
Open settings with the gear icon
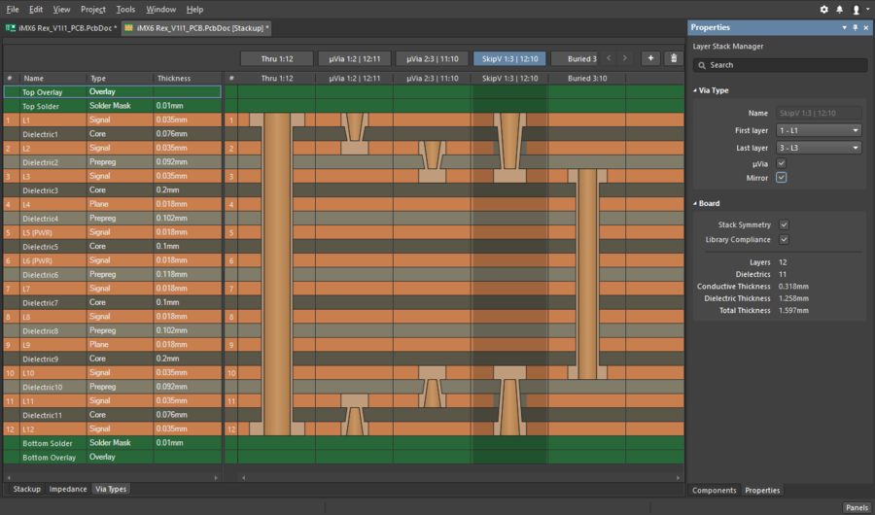pyautogui.click(x=824, y=9)
